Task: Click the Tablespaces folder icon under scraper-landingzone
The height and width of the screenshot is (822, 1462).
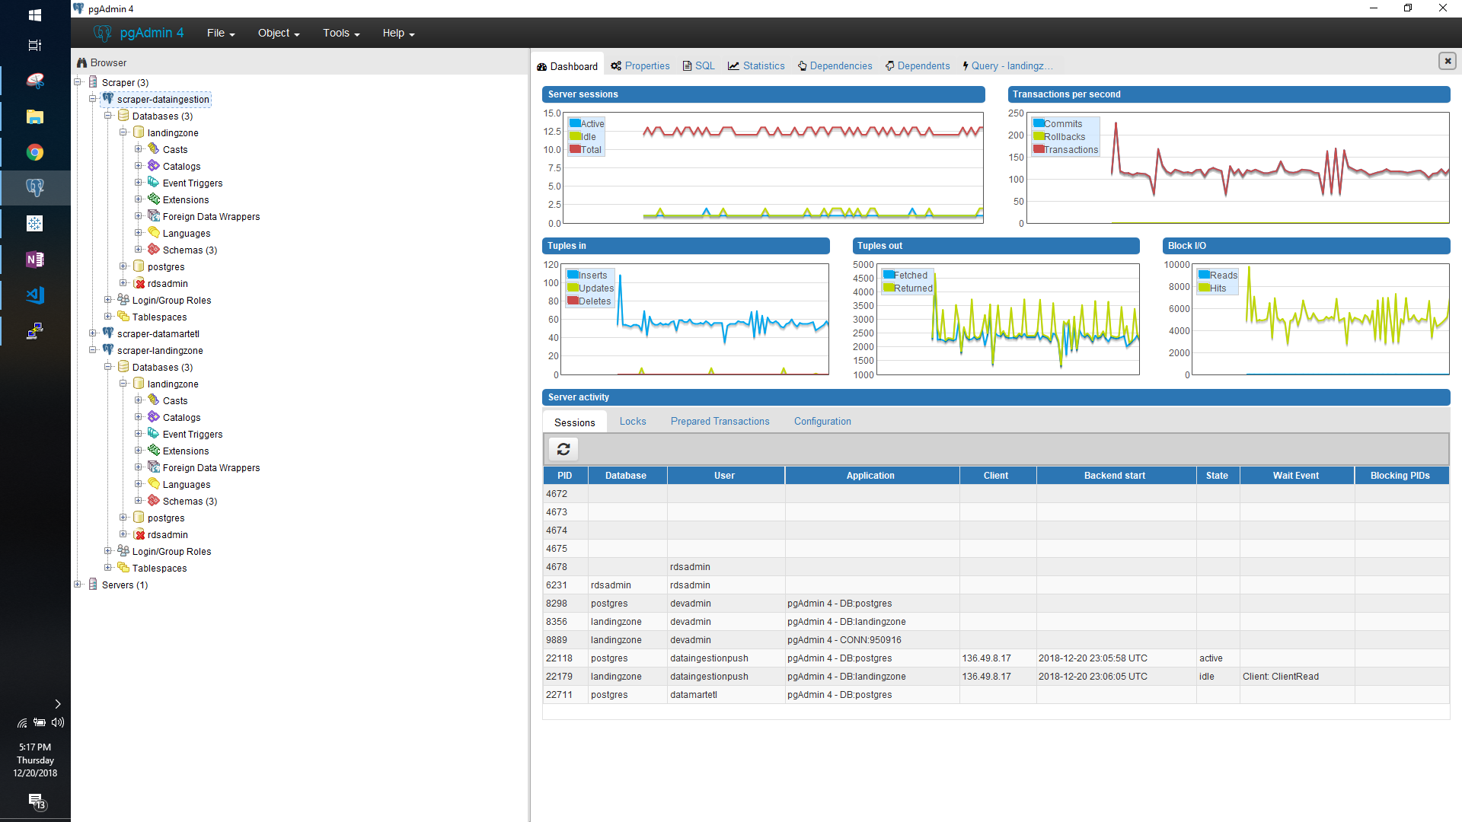Action: coord(123,568)
